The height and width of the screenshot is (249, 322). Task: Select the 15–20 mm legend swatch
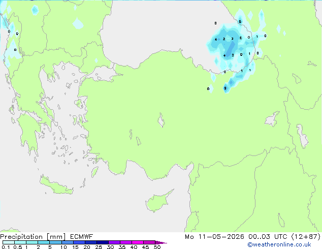[x=79, y=242]
